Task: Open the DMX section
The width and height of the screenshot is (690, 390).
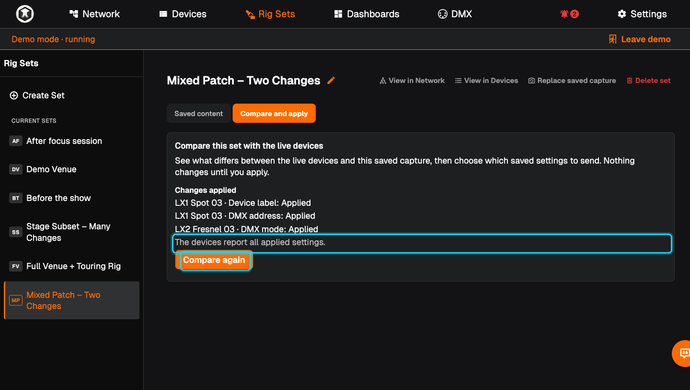Action: (455, 14)
